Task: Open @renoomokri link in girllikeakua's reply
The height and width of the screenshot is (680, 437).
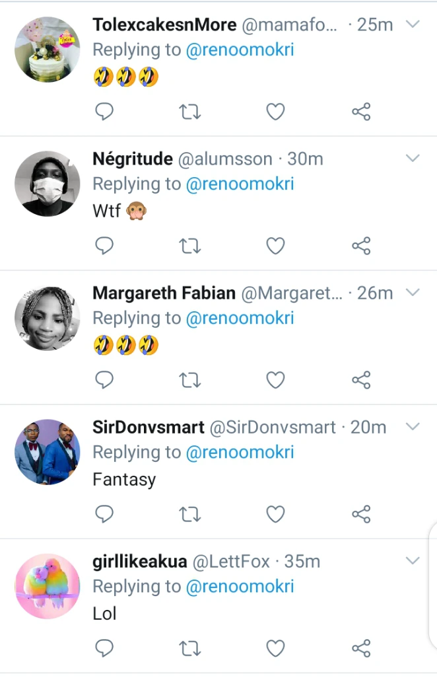Action: tap(240, 586)
